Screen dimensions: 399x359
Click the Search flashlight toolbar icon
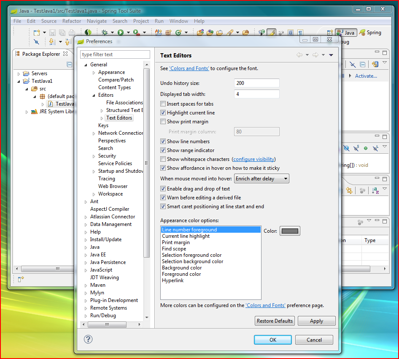pyautogui.click(x=230, y=33)
